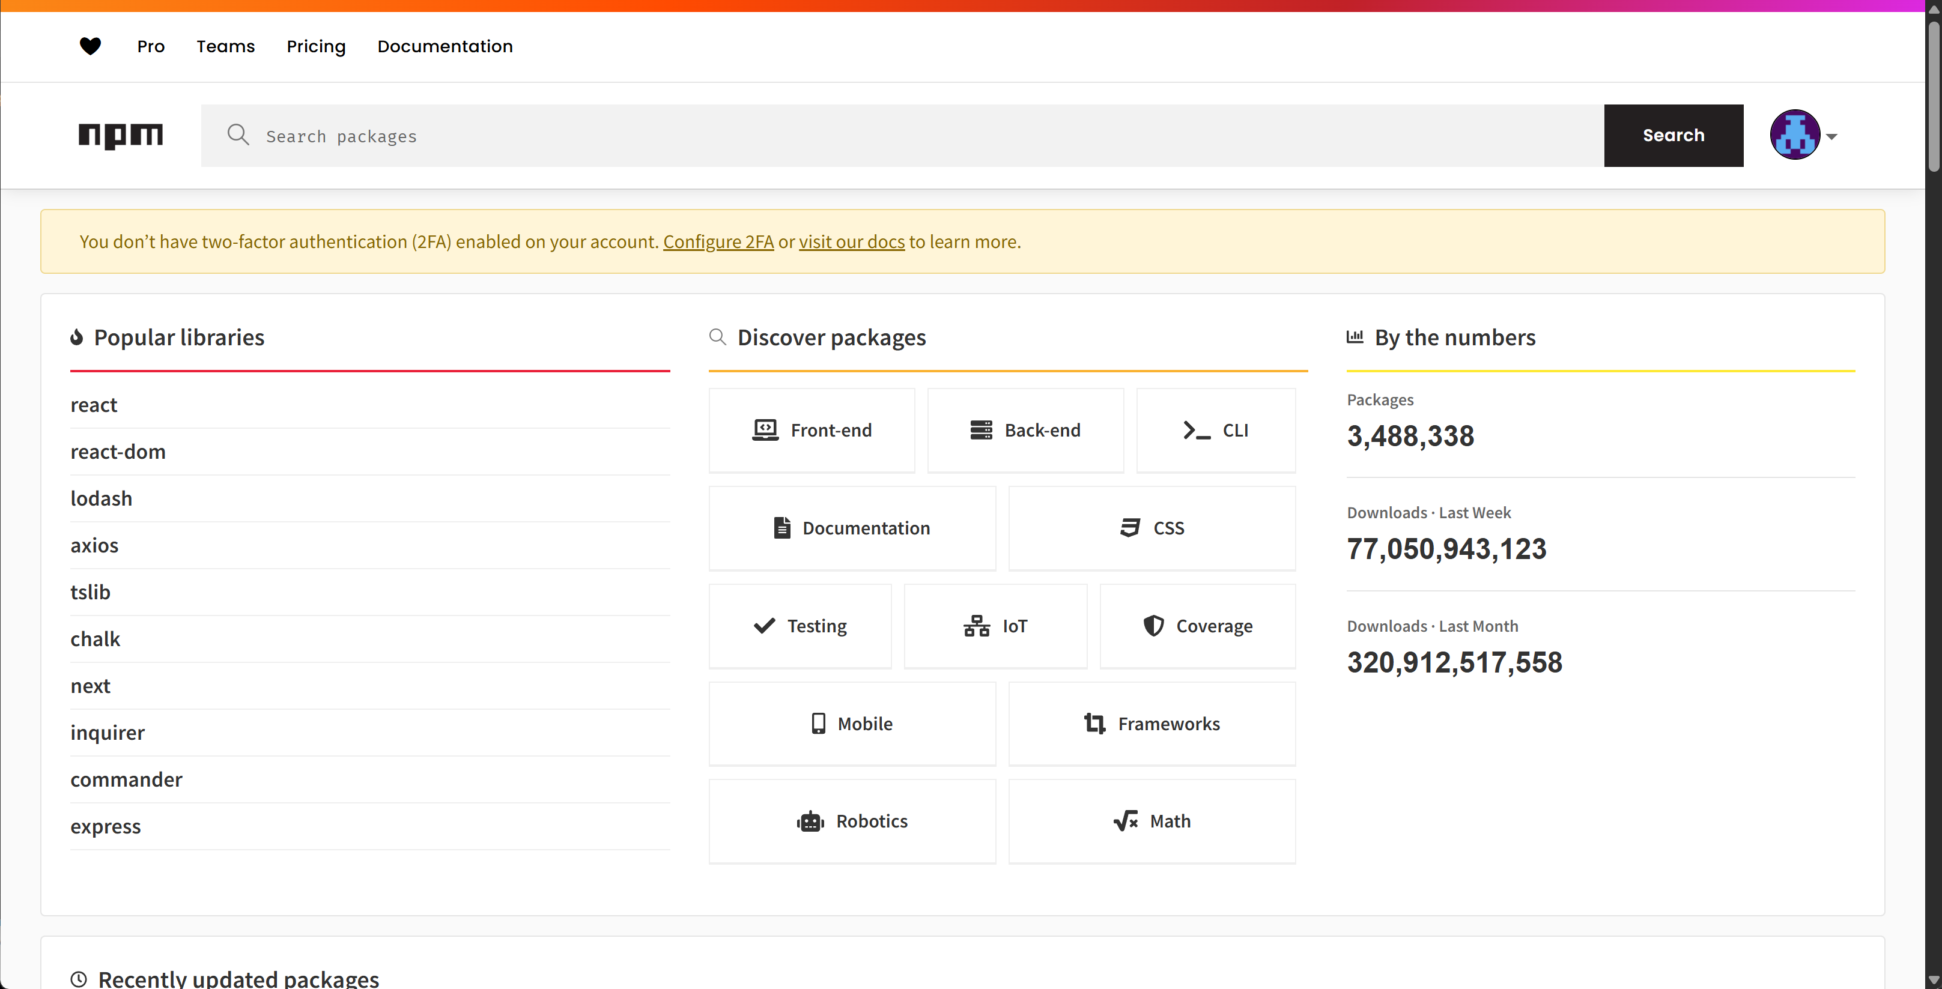The height and width of the screenshot is (989, 1942).
Task: Select the Documentation tile text label
Action: 866,528
